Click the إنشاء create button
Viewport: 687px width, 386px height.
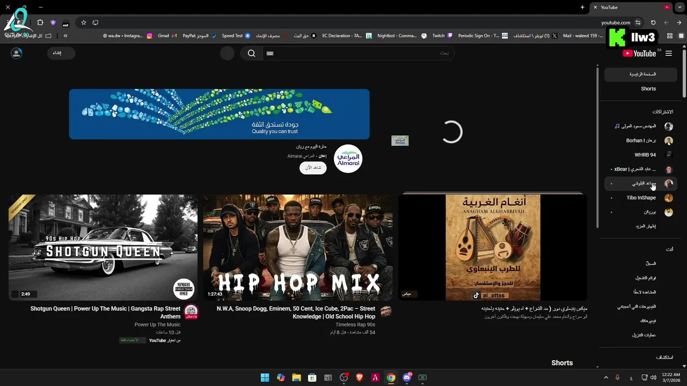coord(61,53)
